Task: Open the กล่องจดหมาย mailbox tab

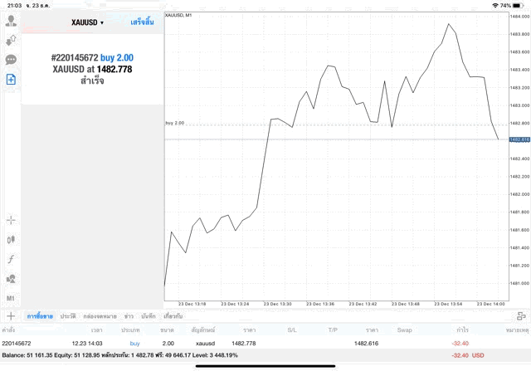Action: 100,316
